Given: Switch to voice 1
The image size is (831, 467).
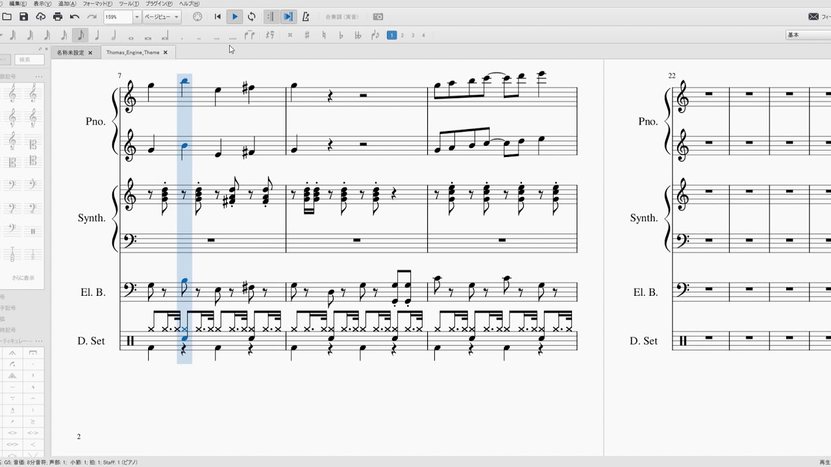Looking at the screenshot, I should pyautogui.click(x=391, y=35).
